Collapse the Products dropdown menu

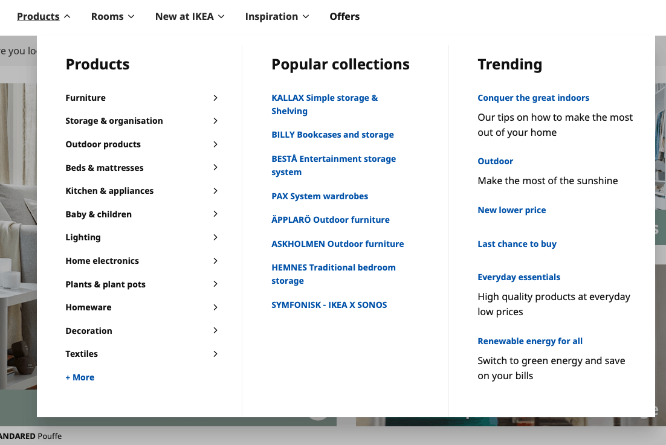tap(44, 17)
